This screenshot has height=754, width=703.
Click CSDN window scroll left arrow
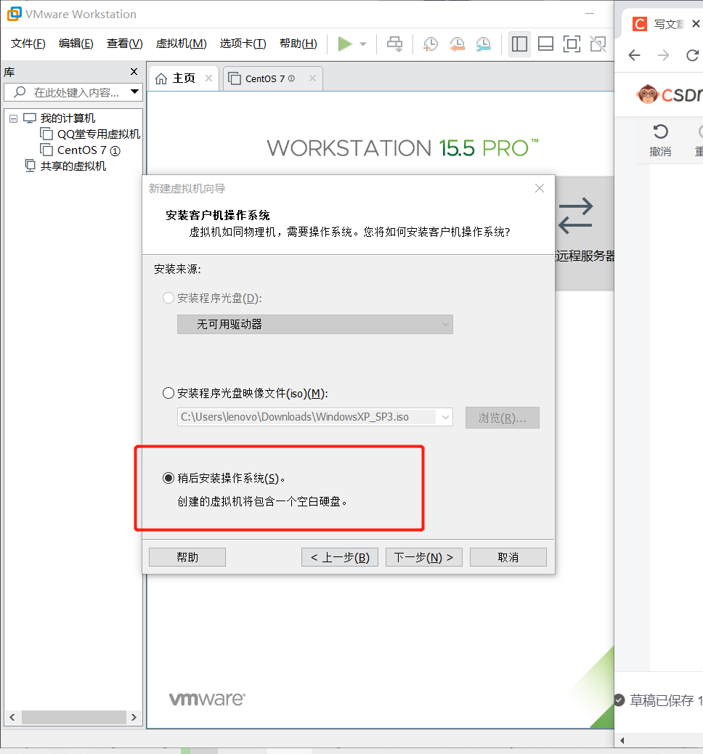622,740
